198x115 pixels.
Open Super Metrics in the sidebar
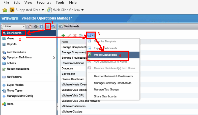pyautogui.click(x=15, y=85)
